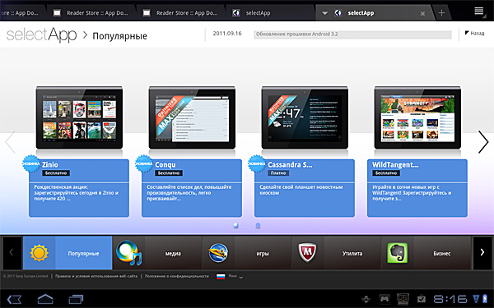Advance category bar with right arrow

[482, 252]
